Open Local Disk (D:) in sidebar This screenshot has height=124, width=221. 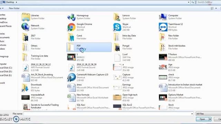6,72
